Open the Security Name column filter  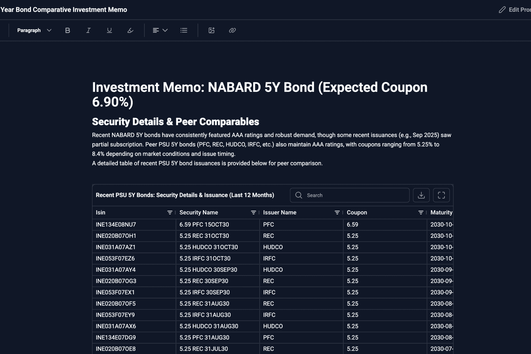tap(253, 212)
